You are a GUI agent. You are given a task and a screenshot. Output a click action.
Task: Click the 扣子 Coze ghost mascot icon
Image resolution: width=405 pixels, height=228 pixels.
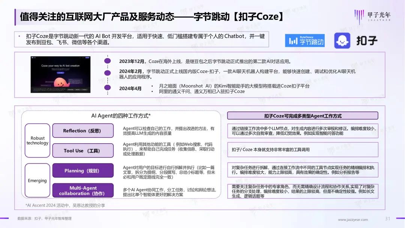coord(342,40)
